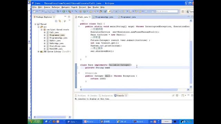Click the New Java Class icon

[84, 11]
